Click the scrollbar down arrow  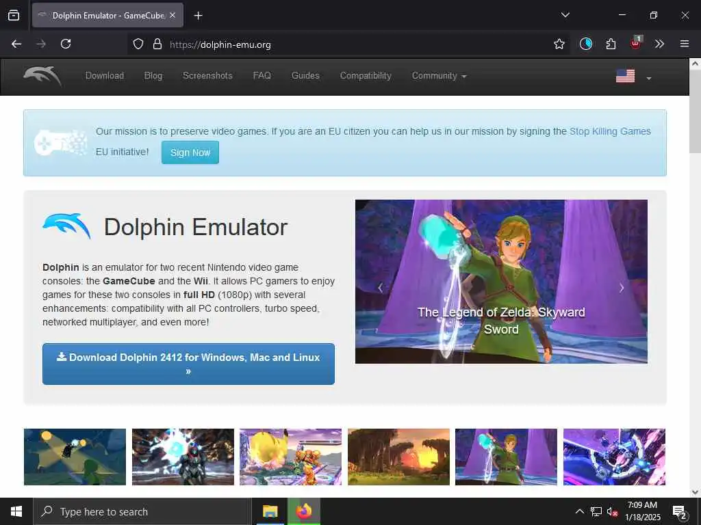pyautogui.click(x=695, y=492)
